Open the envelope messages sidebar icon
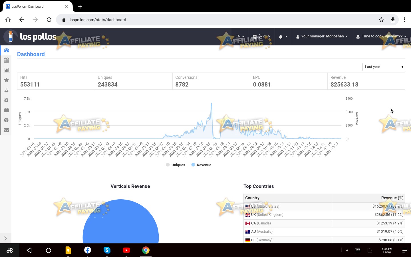Screen dimensions: 411x257 (x=7, y=130)
